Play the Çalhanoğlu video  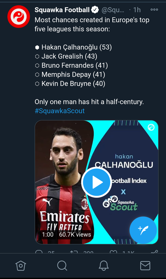[96, 182]
